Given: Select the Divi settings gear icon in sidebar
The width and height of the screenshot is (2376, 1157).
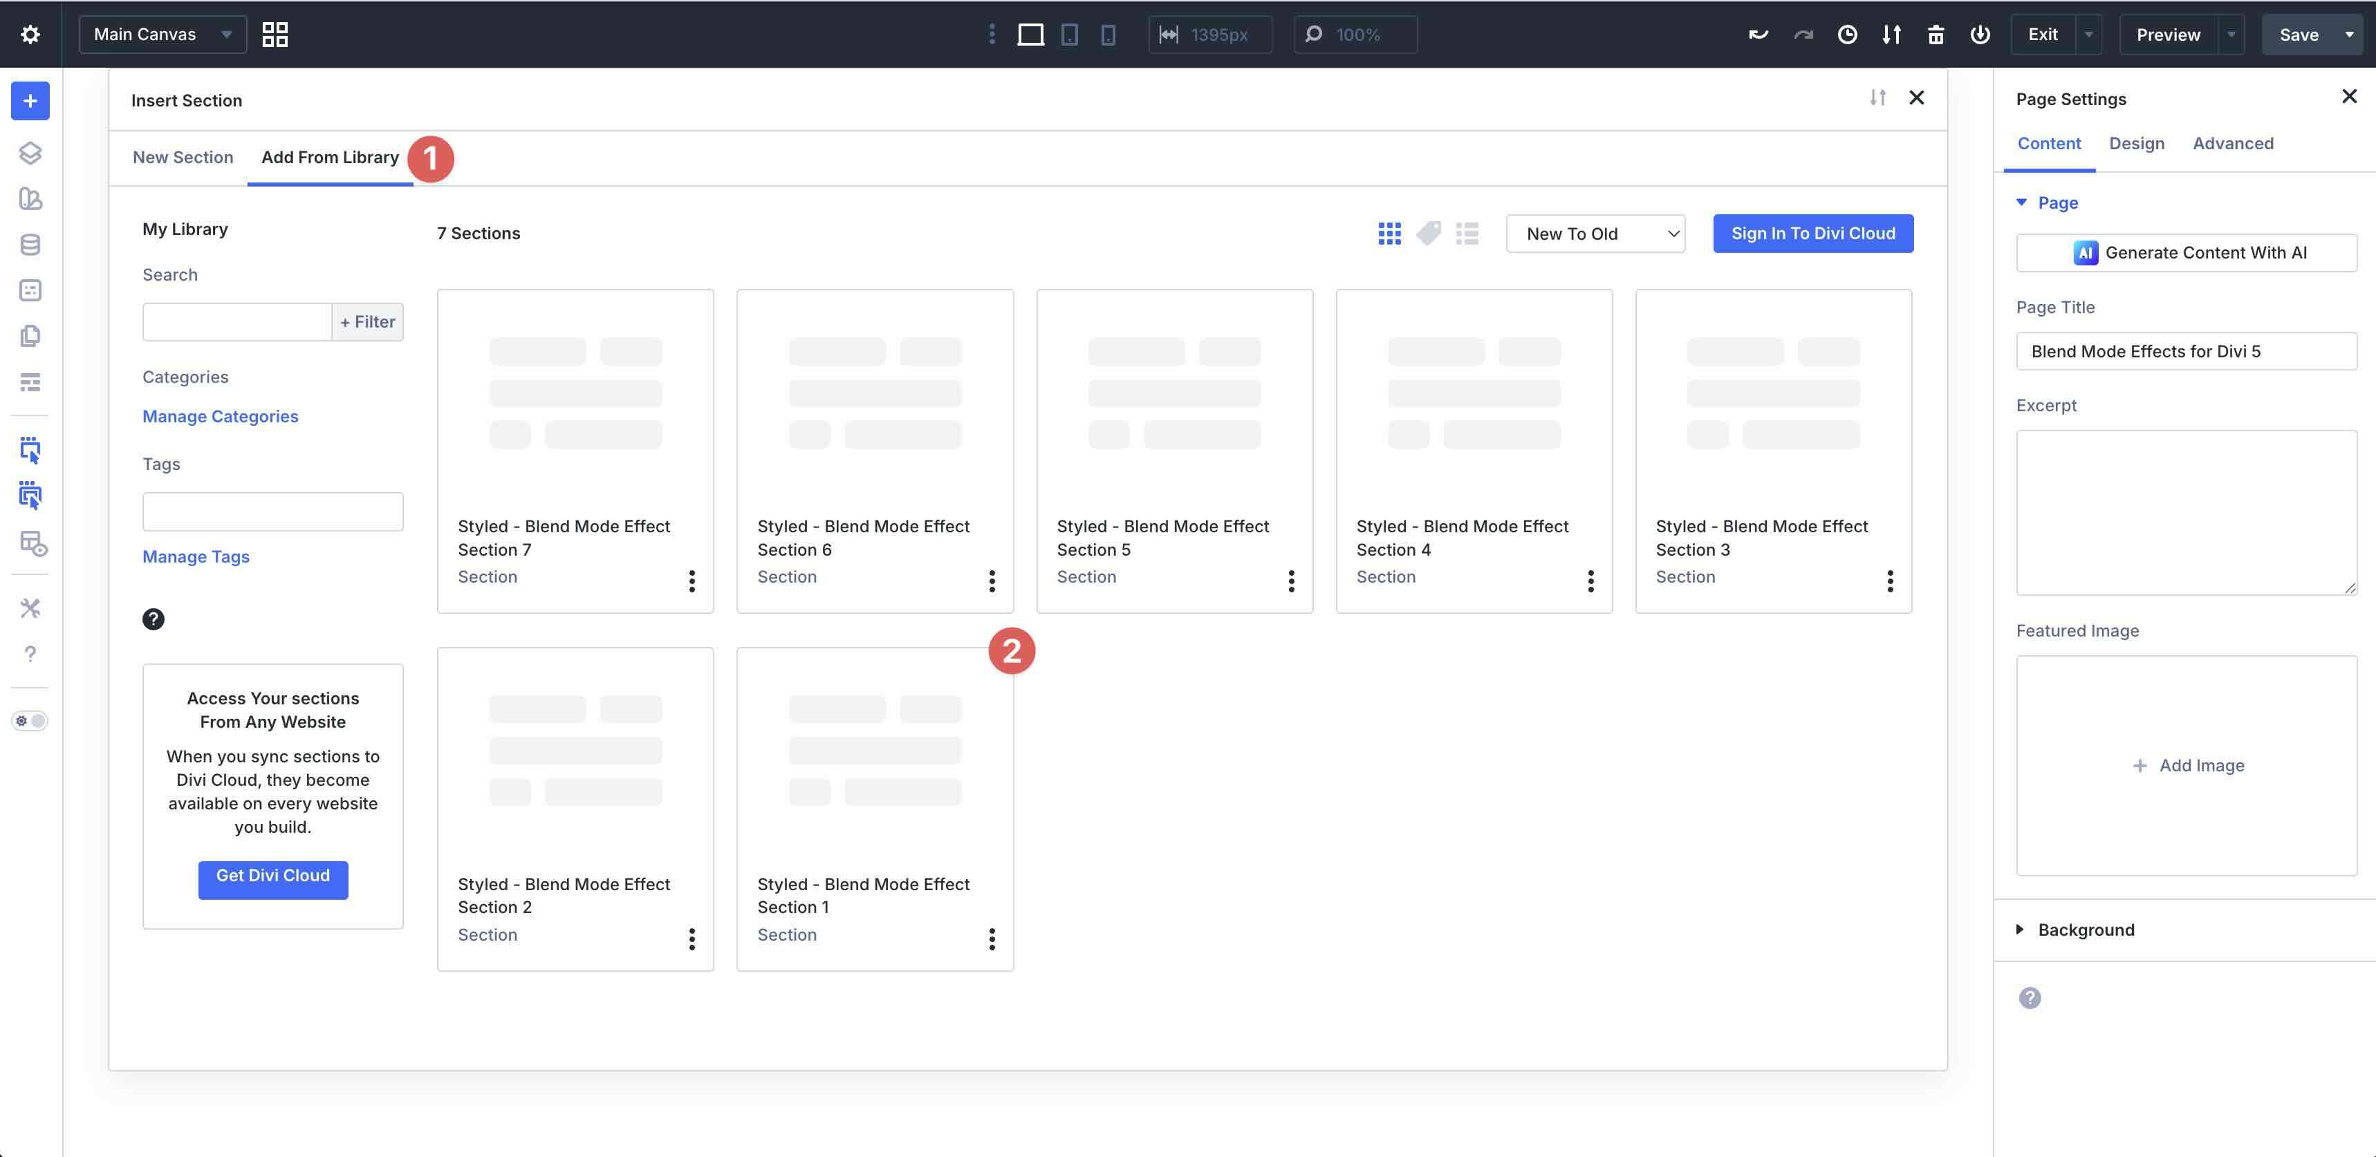Looking at the screenshot, I should (30, 33).
